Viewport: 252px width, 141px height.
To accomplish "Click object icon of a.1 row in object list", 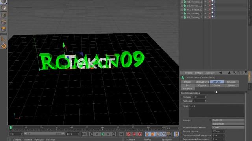I will [185, 6].
